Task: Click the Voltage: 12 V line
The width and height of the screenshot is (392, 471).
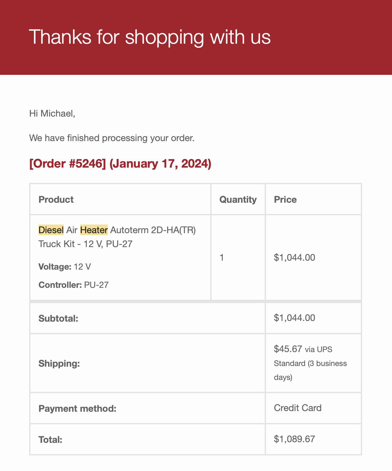Action: (x=65, y=267)
